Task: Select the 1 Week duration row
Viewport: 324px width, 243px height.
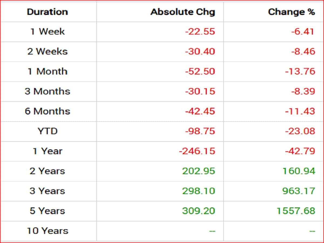Action: (48, 32)
